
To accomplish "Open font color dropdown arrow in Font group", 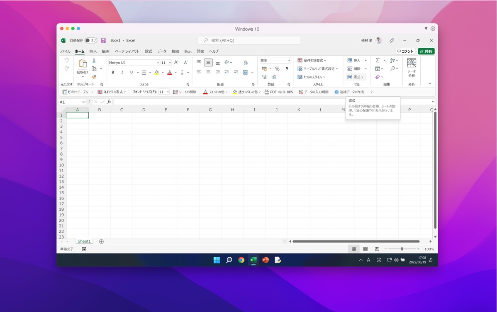I will point(175,73).
